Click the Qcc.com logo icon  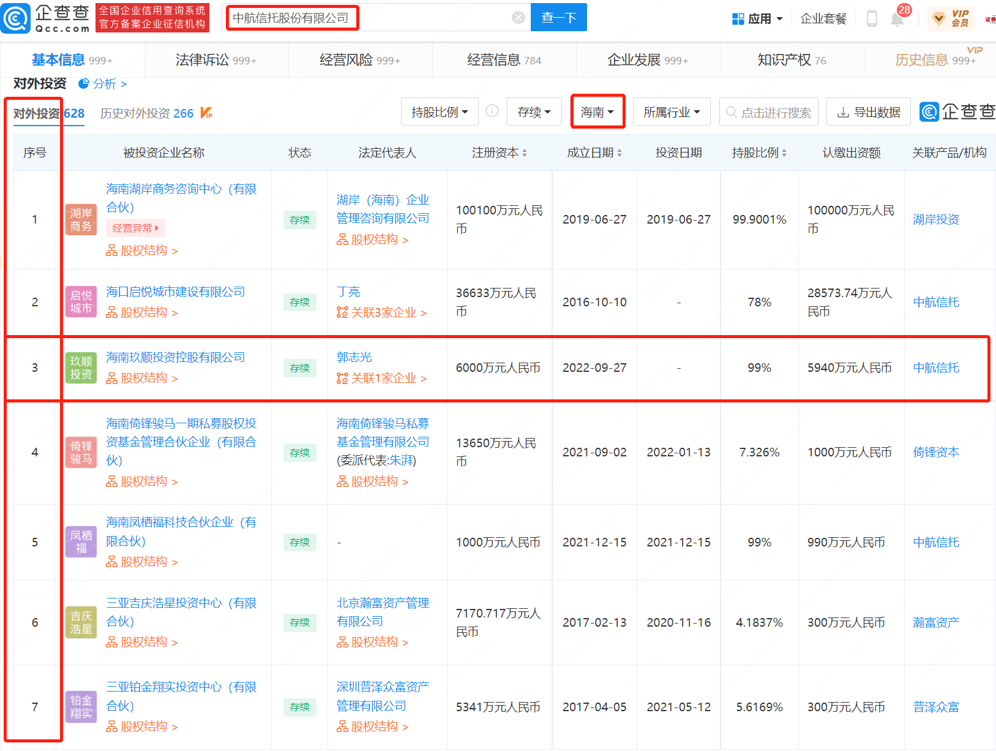pos(15,18)
